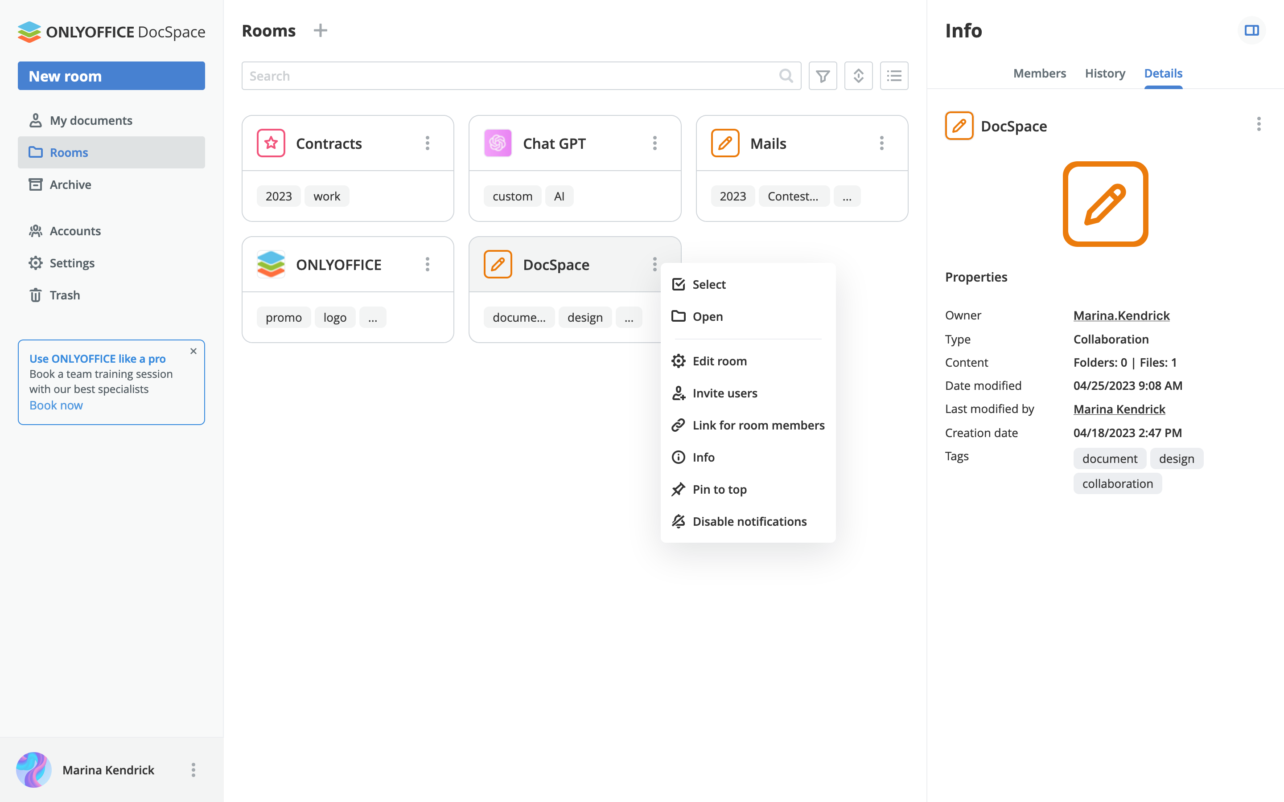Click into the Search input field
Viewport: 1284px width, 802px height.
pos(509,76)
